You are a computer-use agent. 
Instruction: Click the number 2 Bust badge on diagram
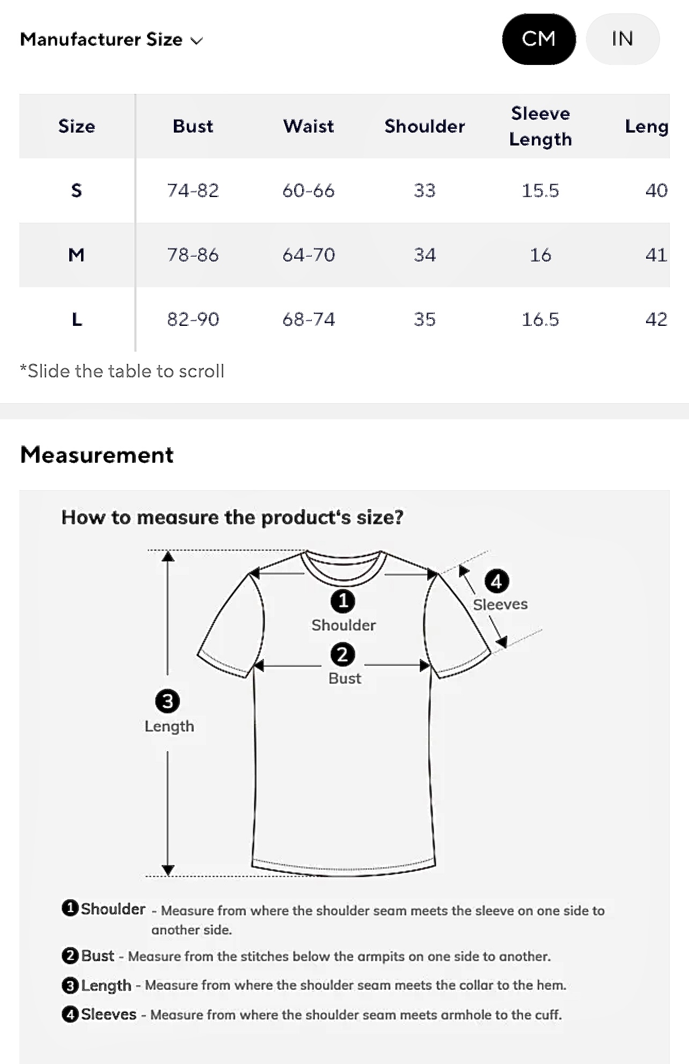[343, 655]
